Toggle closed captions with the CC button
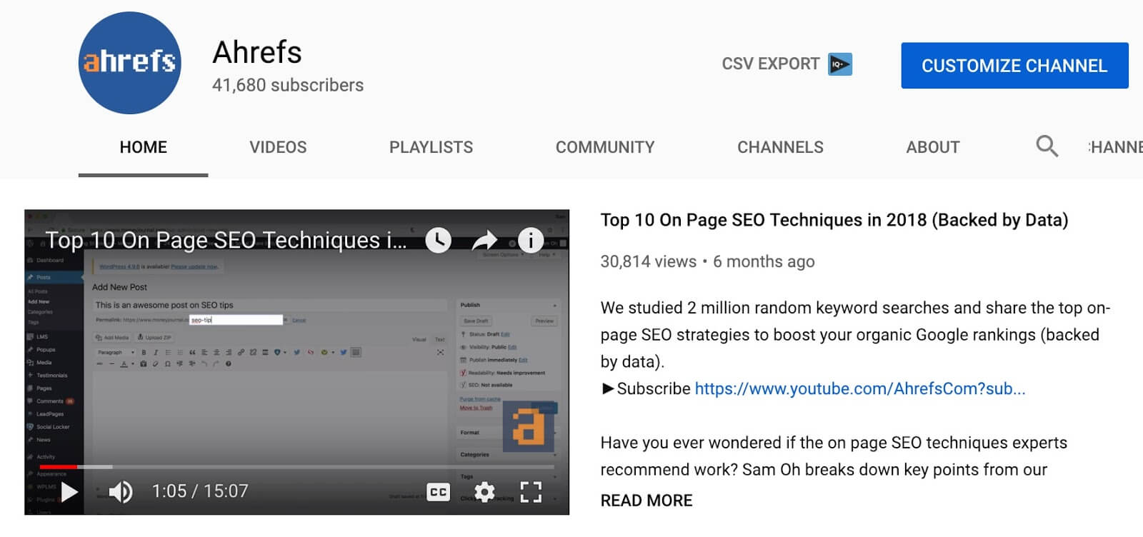1143x537 pixels. 438,491
